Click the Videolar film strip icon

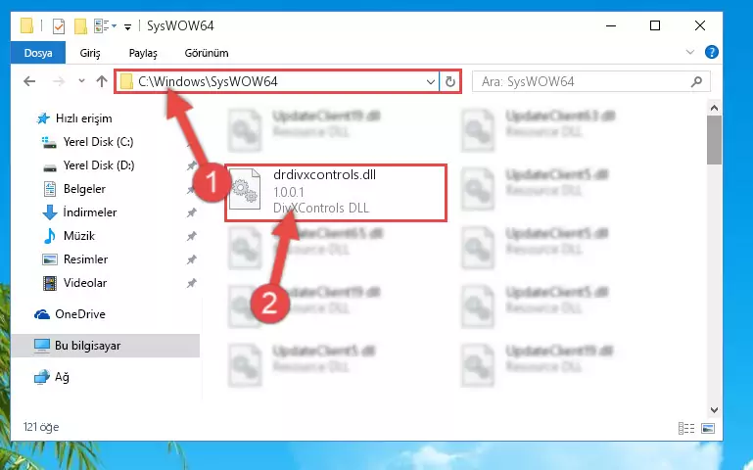pos(50,283)
